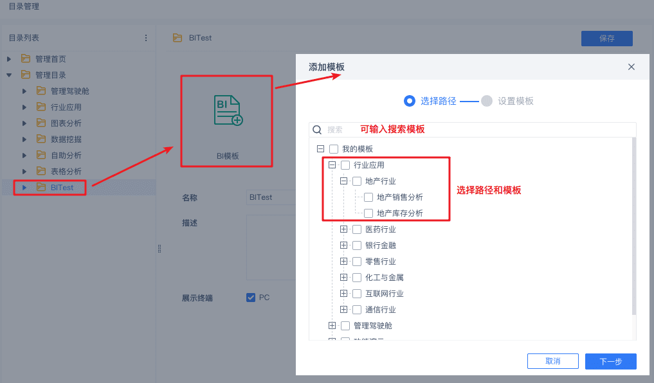The image size is (654, 383).
Task: Select 图表分析 row in directory list
Action: 79,123
